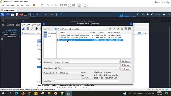Launch Firefox from Kali panel
This screenshot has width=171, height=96.
click(22, 14)
